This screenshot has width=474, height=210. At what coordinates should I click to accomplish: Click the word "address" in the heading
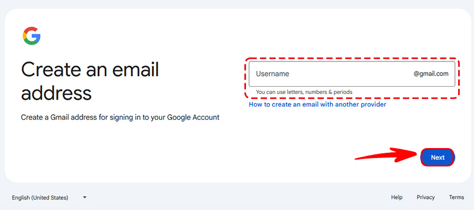[x=56, y=93]
